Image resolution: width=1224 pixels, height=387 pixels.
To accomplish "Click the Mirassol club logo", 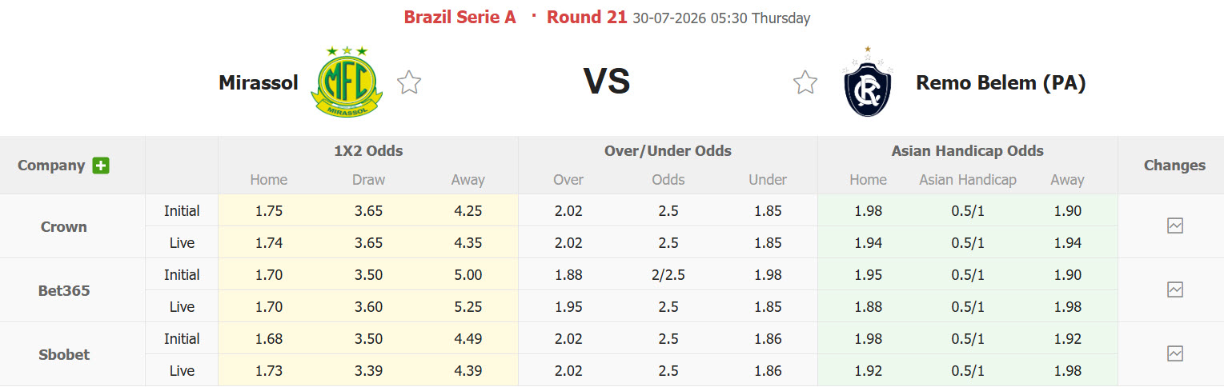I will 347,81.
